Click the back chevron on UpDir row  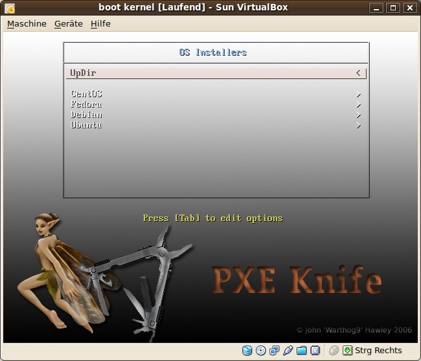tap(358, 73)
